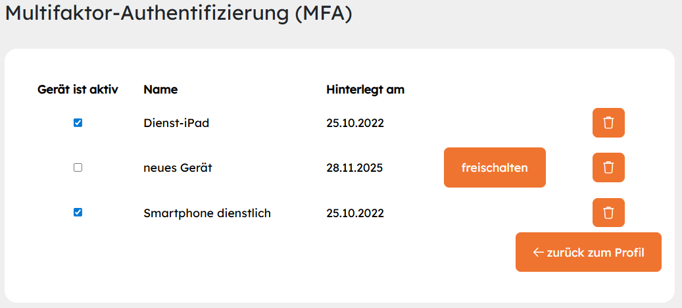682x308 pixels.
Task: Select the Name column header
Action: [160, 90]
